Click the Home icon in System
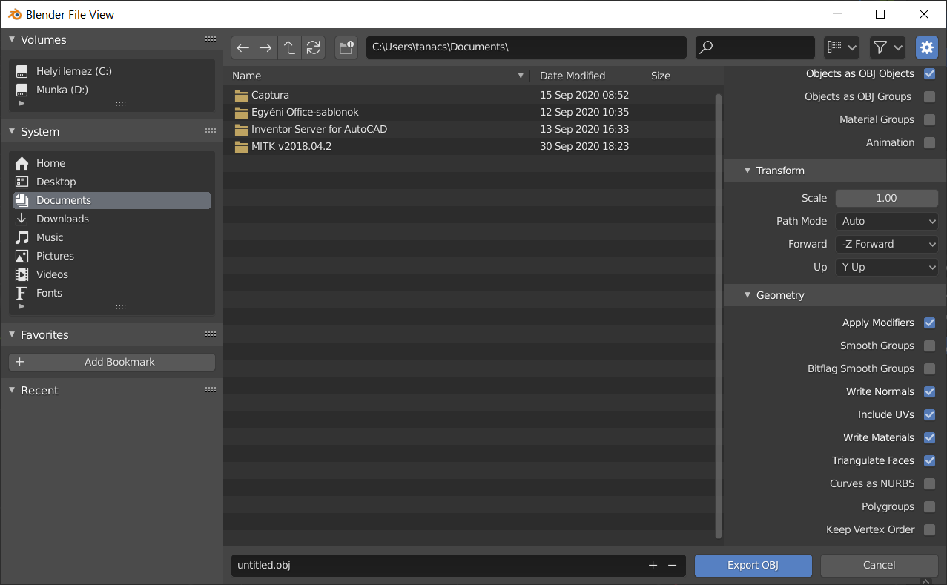947x585 pixels. tap(22, 163)
